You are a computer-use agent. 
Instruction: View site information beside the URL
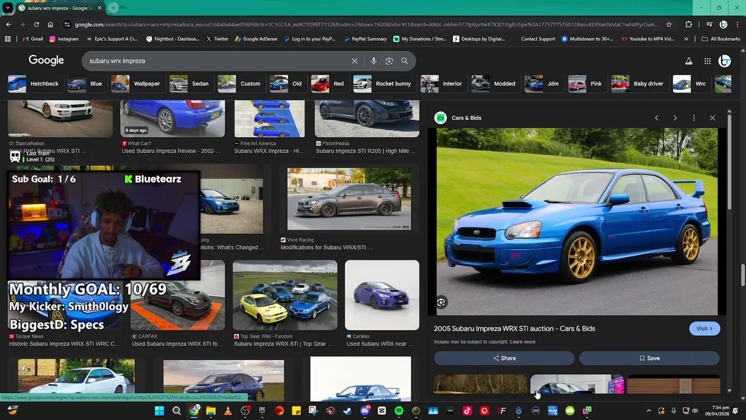pos(68,24)
